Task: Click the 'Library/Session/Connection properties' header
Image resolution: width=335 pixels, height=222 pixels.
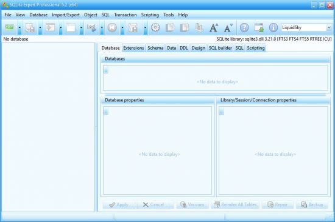Action: click(x=273, y=100)
